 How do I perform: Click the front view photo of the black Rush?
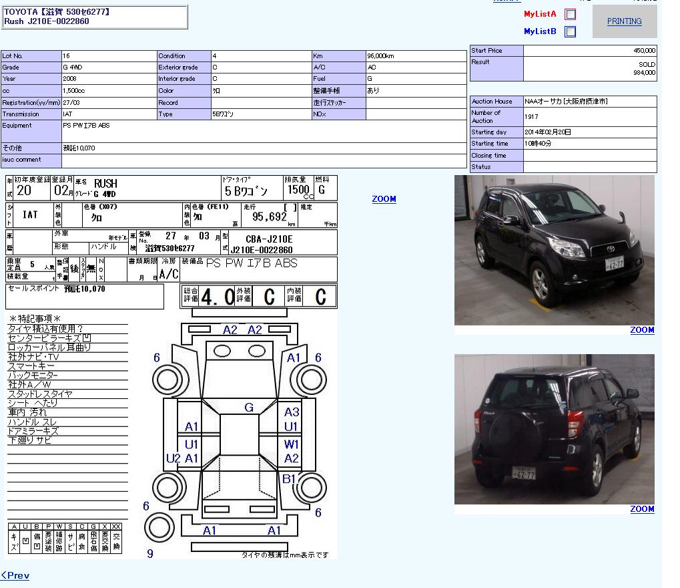point(554,250)
